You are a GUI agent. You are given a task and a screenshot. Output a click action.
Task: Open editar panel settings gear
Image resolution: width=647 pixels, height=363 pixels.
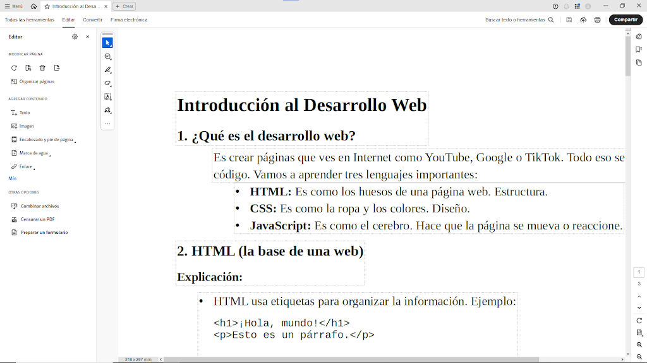pos(75,37)
